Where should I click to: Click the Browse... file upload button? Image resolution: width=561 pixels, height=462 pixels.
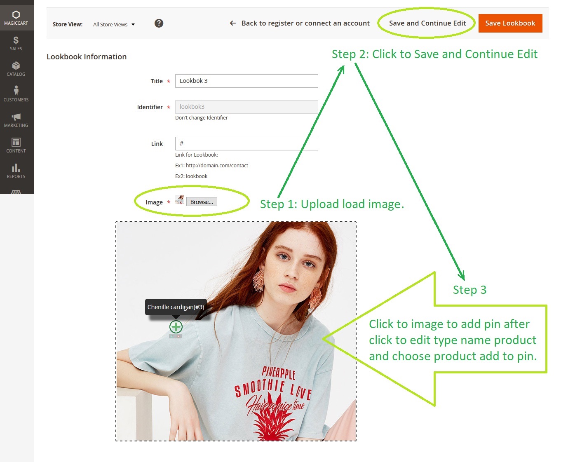tap(202, 202)
